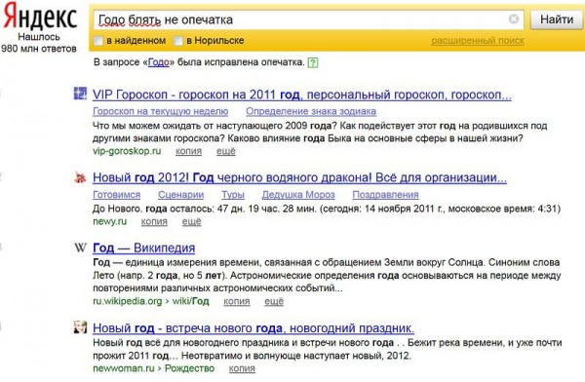Open the 'Год — Википедия' result title

[143, 248]
